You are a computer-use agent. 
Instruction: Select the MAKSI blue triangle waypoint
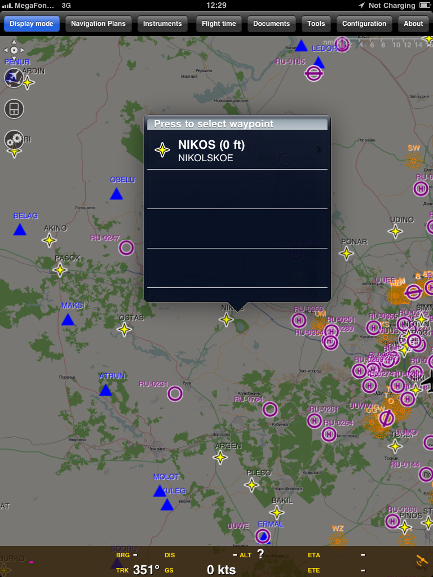pos(68,319)
